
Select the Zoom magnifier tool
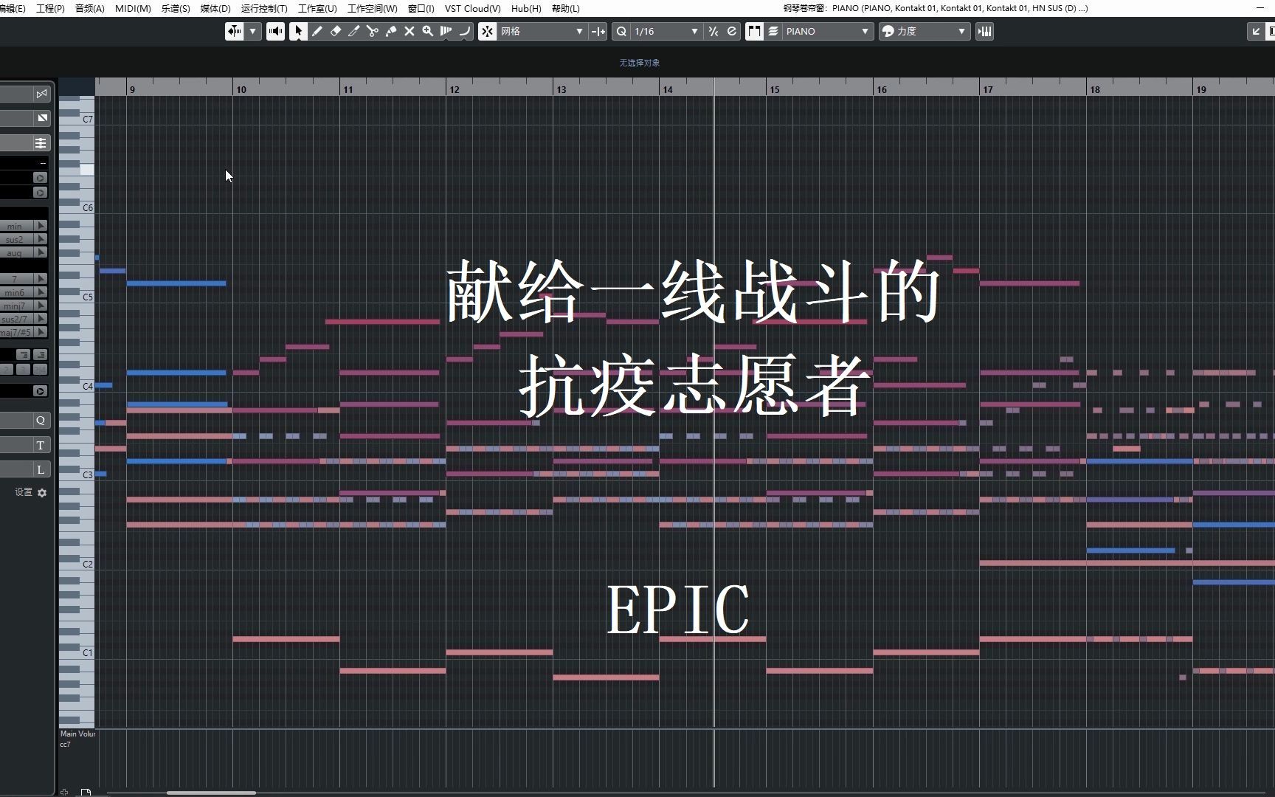[x=428, y=31]
